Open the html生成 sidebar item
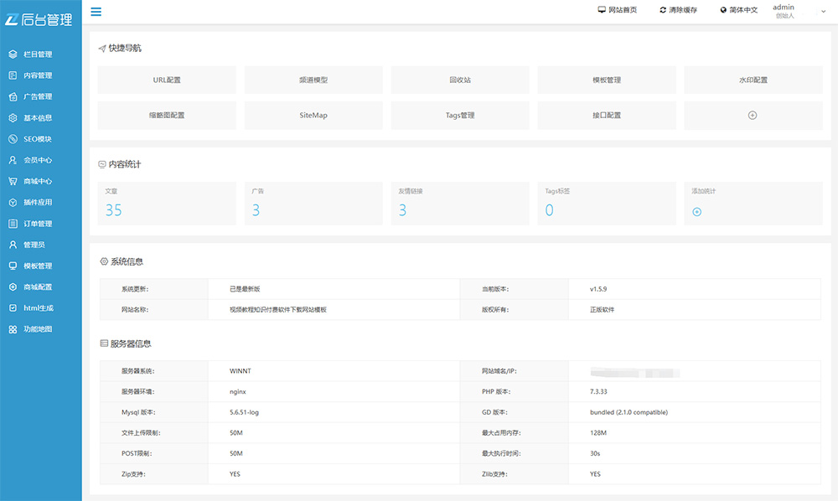 [38, 308]
